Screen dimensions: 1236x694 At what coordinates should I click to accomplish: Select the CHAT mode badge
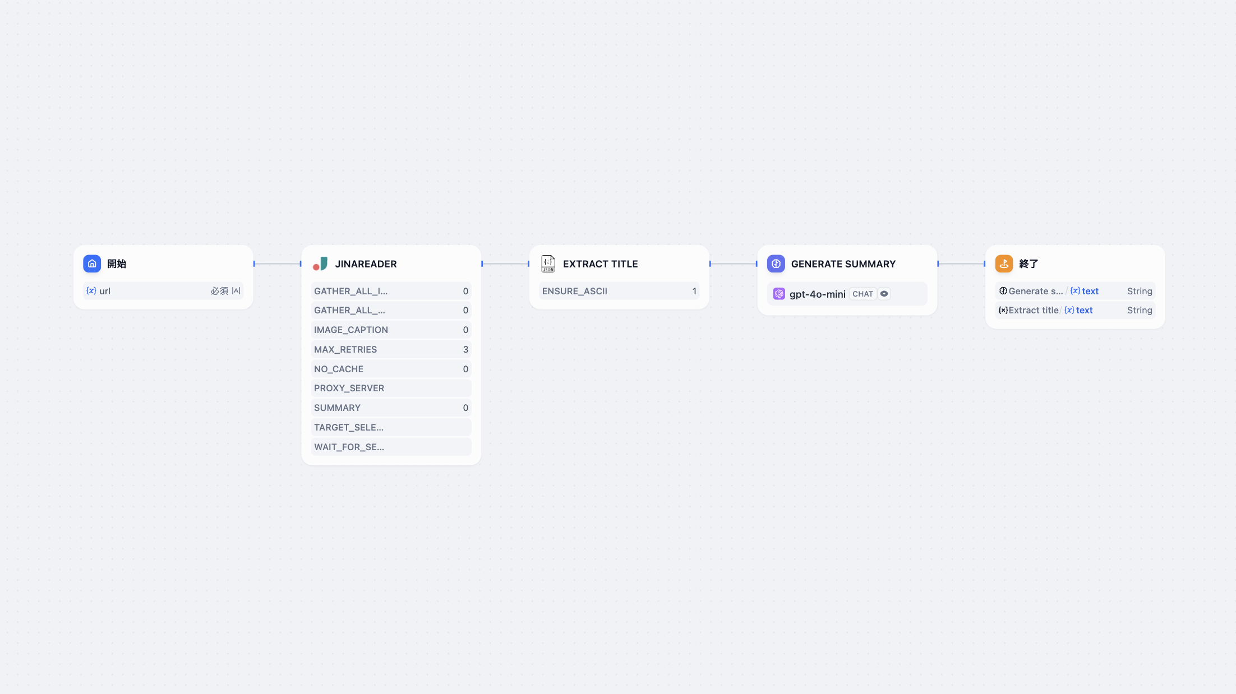click(863, 294)
